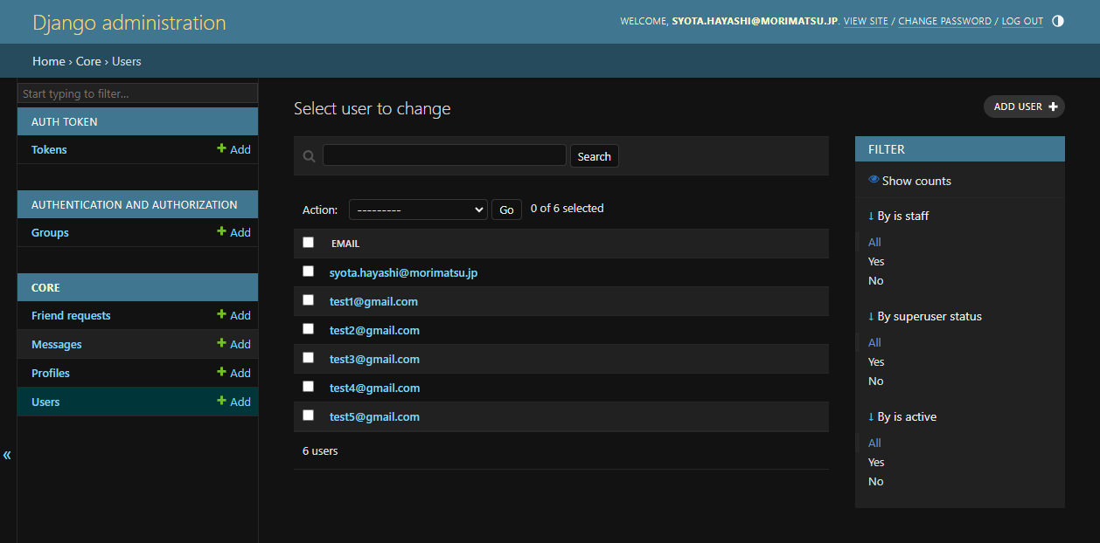Select All under By is staff
This screenshot has height=543, width=1100.
[x=874, y=242]
